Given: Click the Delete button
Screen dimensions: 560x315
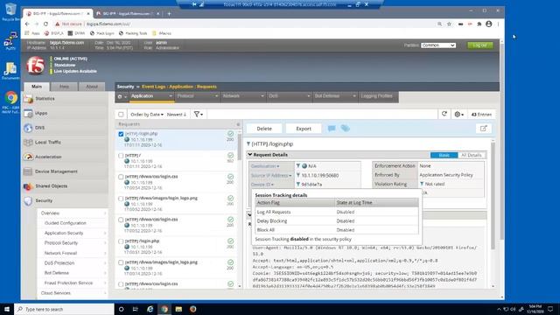Looking at the screenshot, I should 264,129.
